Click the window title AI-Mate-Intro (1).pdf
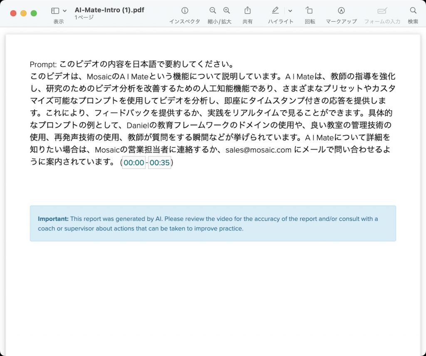 109,10
